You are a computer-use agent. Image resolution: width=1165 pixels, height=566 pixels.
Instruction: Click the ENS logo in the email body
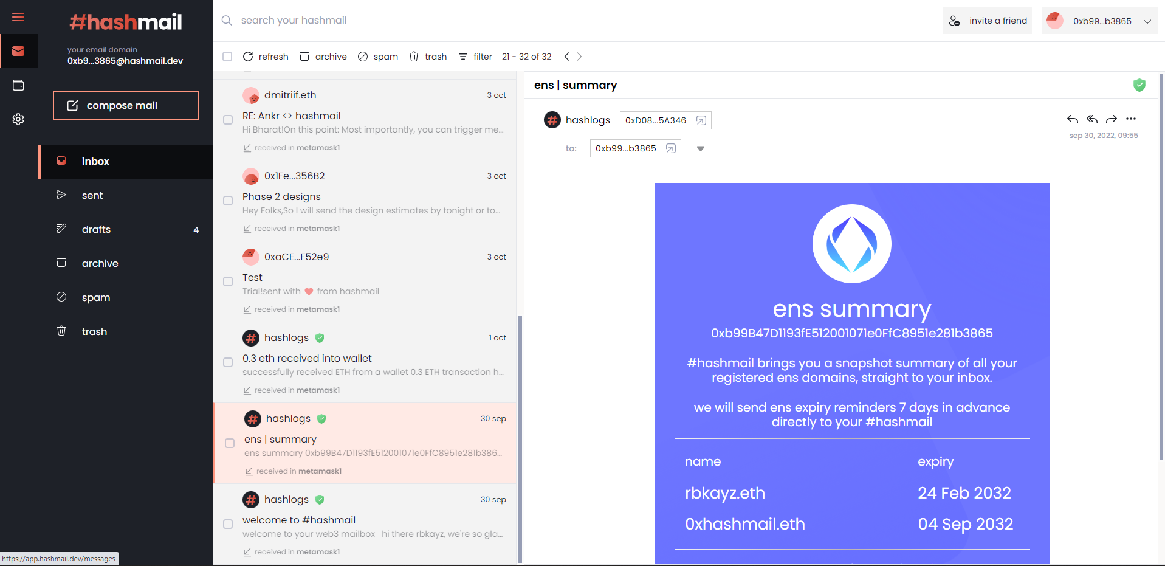pyautogui.click(x=852, y=244)
